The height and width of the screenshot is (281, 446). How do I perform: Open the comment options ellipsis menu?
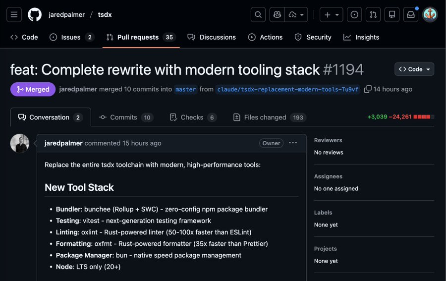[x=293, y=143]
